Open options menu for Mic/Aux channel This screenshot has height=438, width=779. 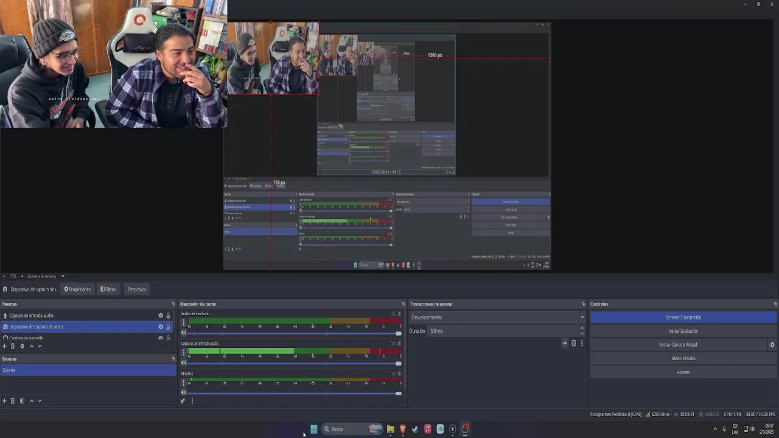[x=184, y=383]
